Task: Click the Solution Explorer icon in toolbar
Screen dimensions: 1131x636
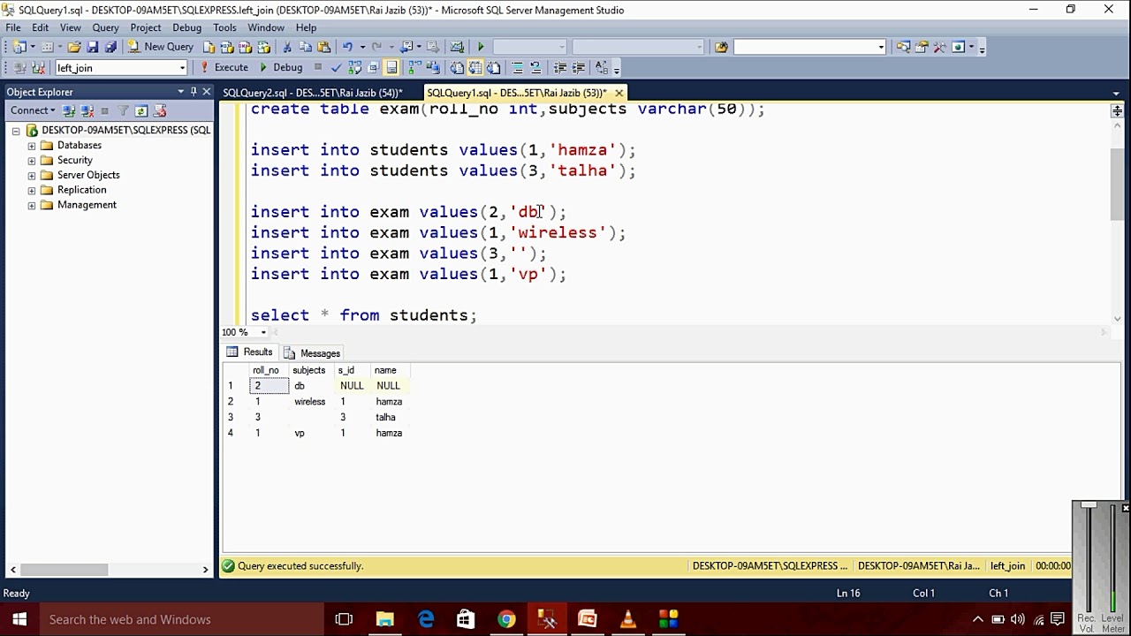Action: click(x=903, y=47)
